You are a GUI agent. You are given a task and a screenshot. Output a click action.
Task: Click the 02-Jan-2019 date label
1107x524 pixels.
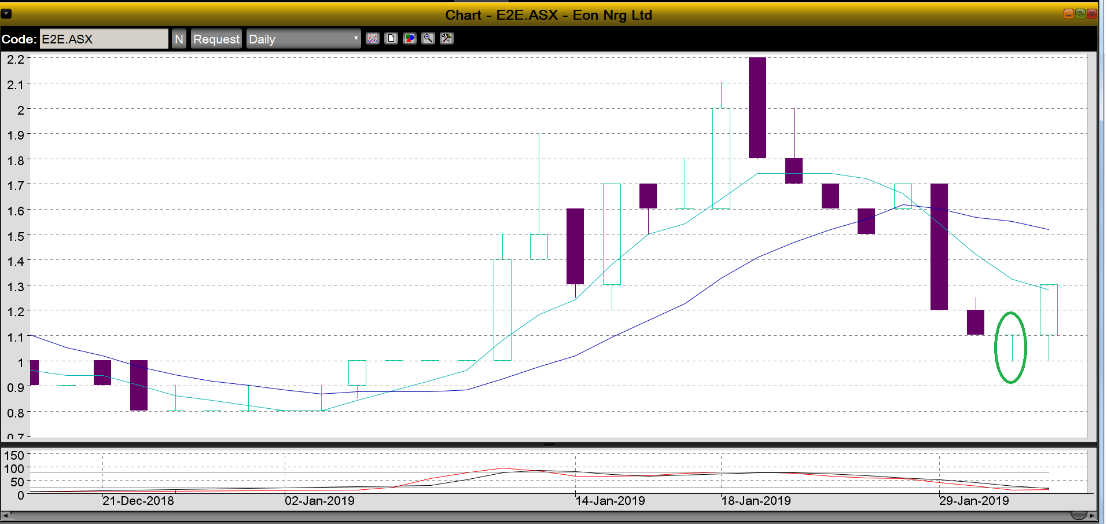pos(320,501)
